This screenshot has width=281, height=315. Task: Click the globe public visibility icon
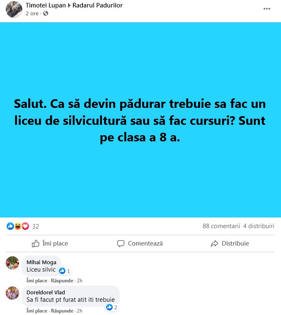tap(46, 13)
